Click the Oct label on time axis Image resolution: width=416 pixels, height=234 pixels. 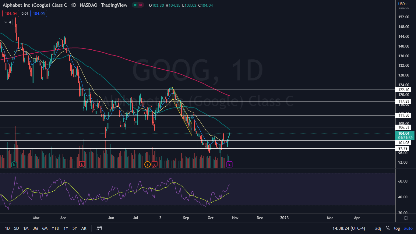pos(210,218)
